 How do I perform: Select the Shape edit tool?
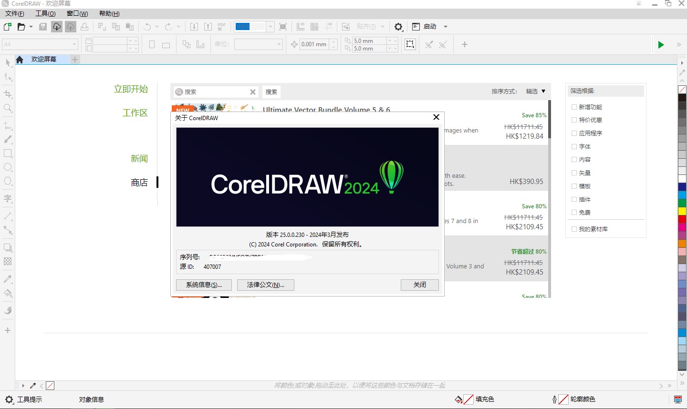[x=8, y=77]
